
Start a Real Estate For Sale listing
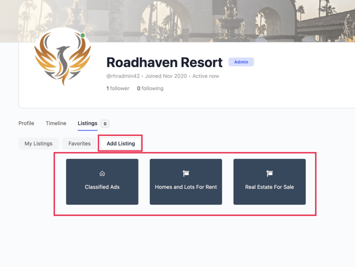[269, 182]
